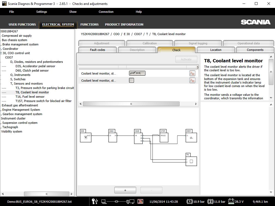The width and height of the screenshot is (275, 206).
Task: Click the red crossed-out status icon
Action: point(140,201)
